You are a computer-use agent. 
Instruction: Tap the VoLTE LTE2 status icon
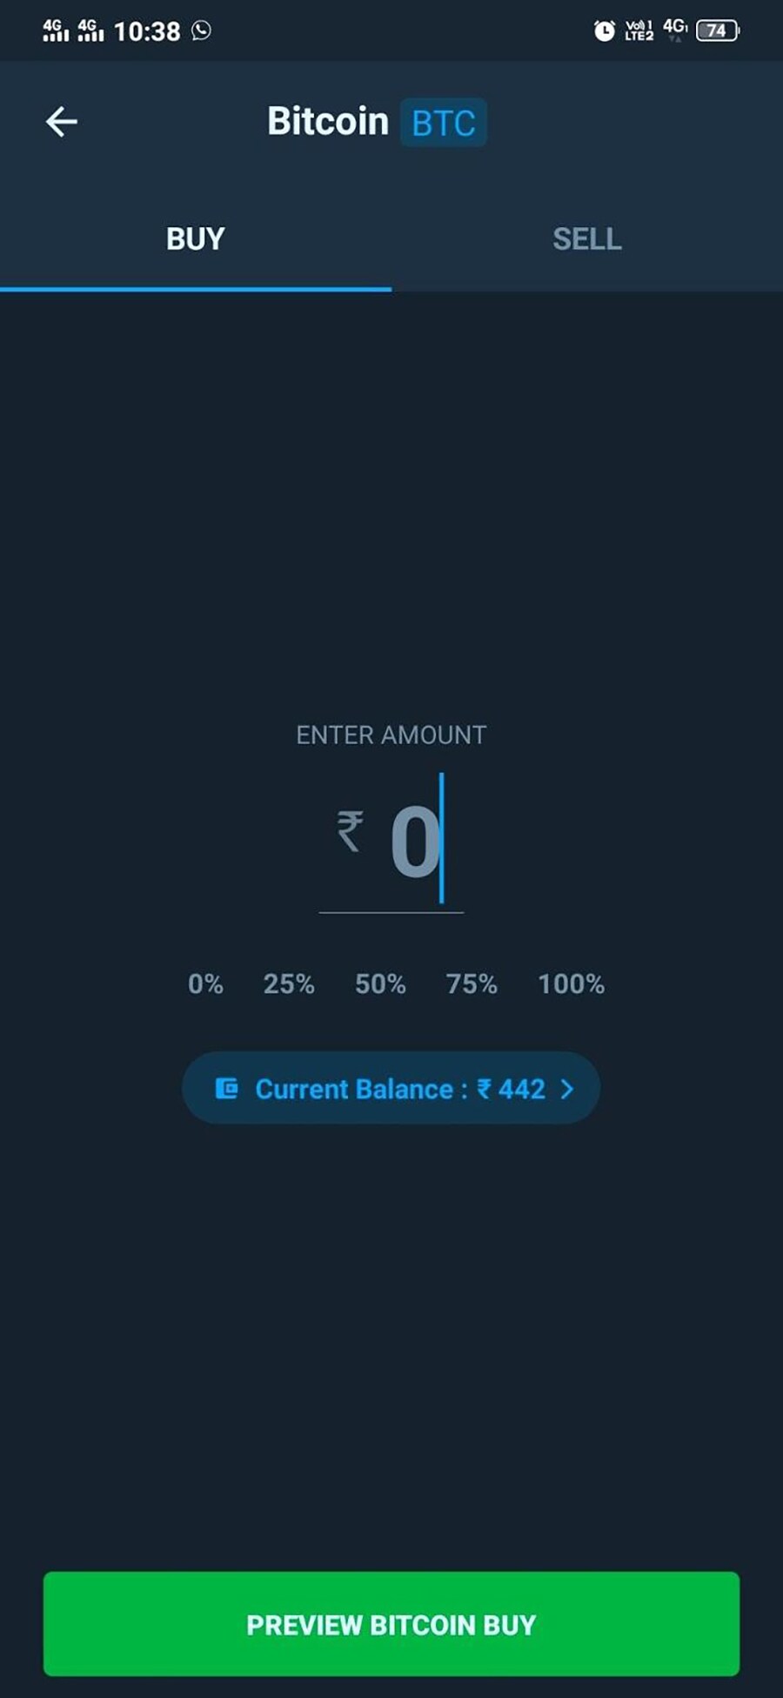point(639,31)
